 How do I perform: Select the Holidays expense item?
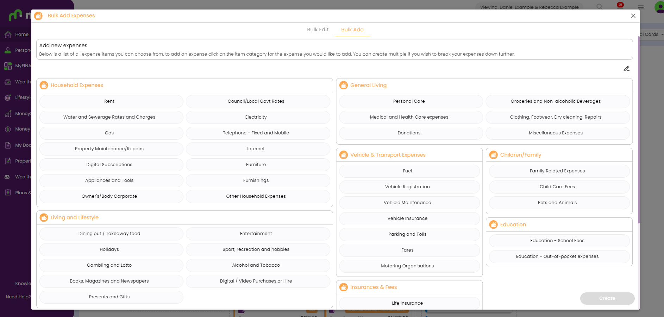coord(111,249)
